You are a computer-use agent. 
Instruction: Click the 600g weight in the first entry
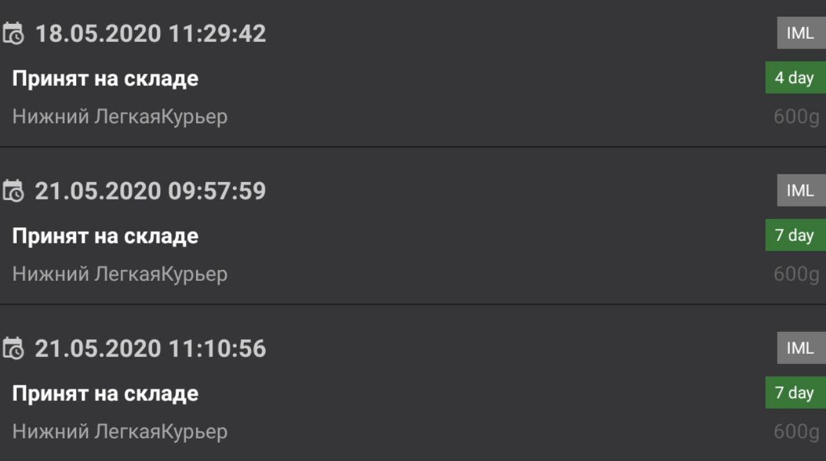pos(796,118)
